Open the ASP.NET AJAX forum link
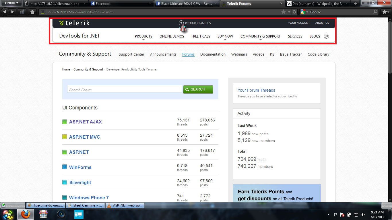The image size is (392, 220). pos(86,122)
